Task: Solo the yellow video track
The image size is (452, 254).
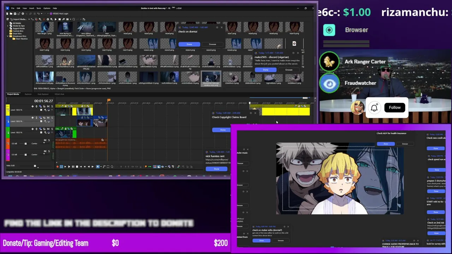Action: [52, 106]
